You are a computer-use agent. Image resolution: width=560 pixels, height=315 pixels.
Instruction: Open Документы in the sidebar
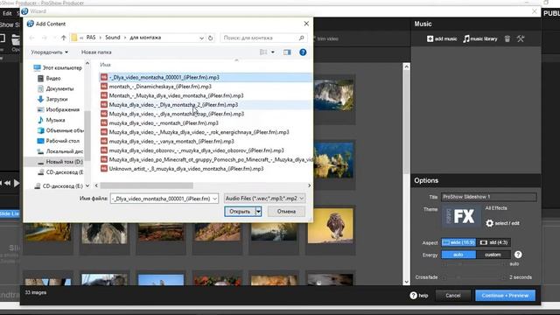(x=59, y=88)
